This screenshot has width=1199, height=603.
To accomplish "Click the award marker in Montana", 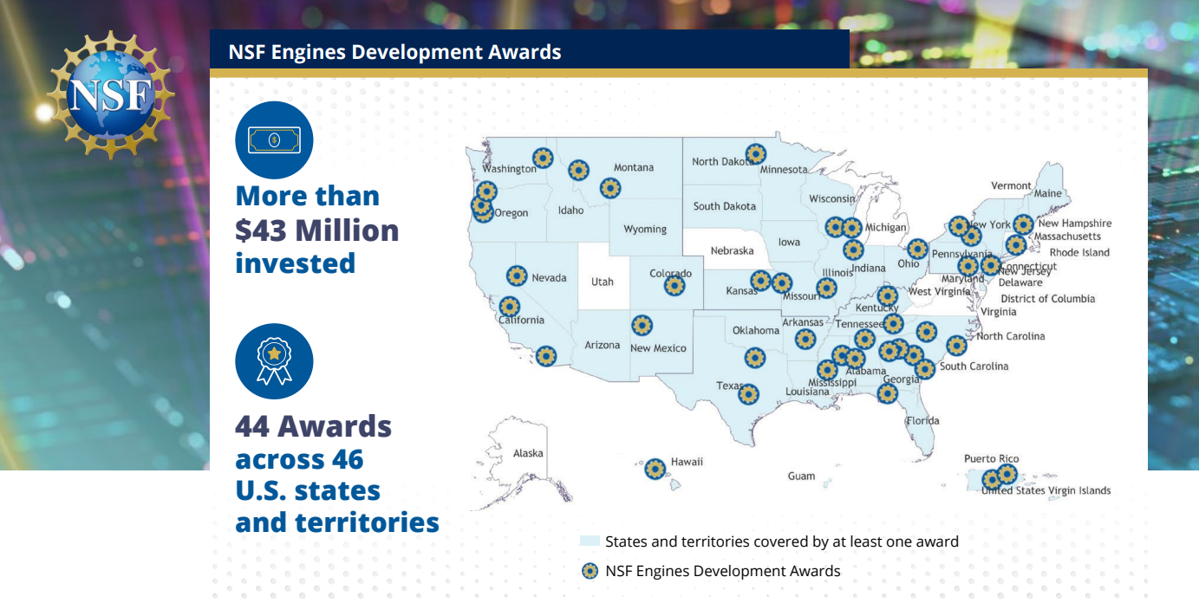I will point(610,188).
